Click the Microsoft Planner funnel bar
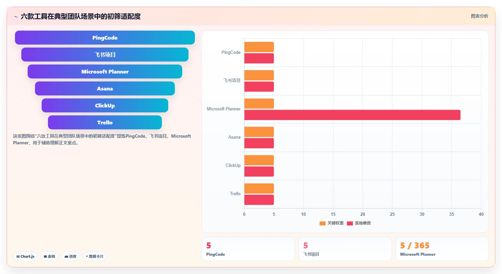This screenshot has height=274, width=502. pos(105,71)
